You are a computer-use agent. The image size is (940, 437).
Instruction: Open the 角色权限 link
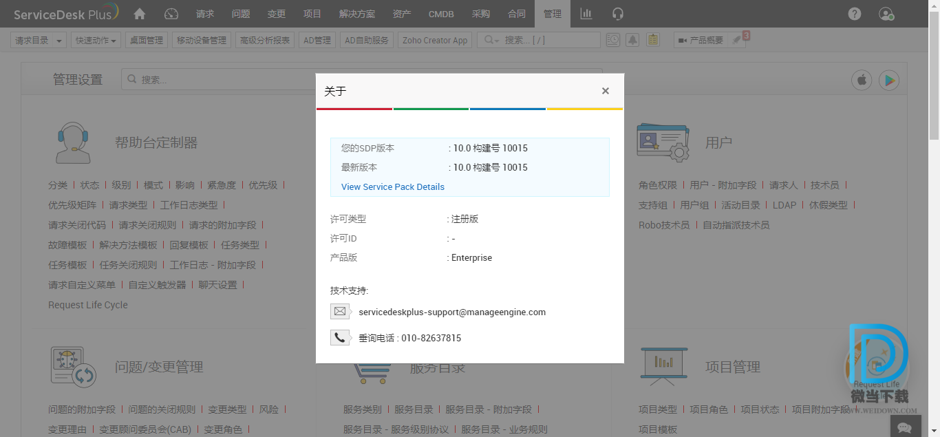coord(658,185)
